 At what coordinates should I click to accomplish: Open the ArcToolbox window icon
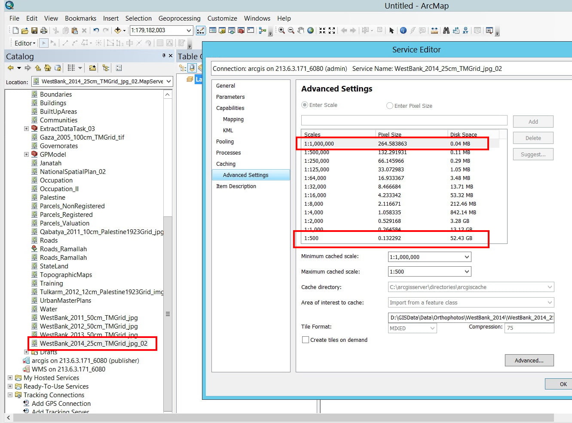[x=241, y=30]
